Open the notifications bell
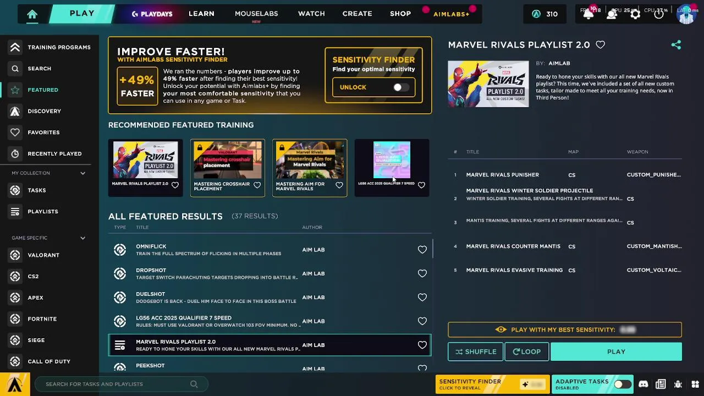The height and width of the screenshot is (396, 704). 588,14
